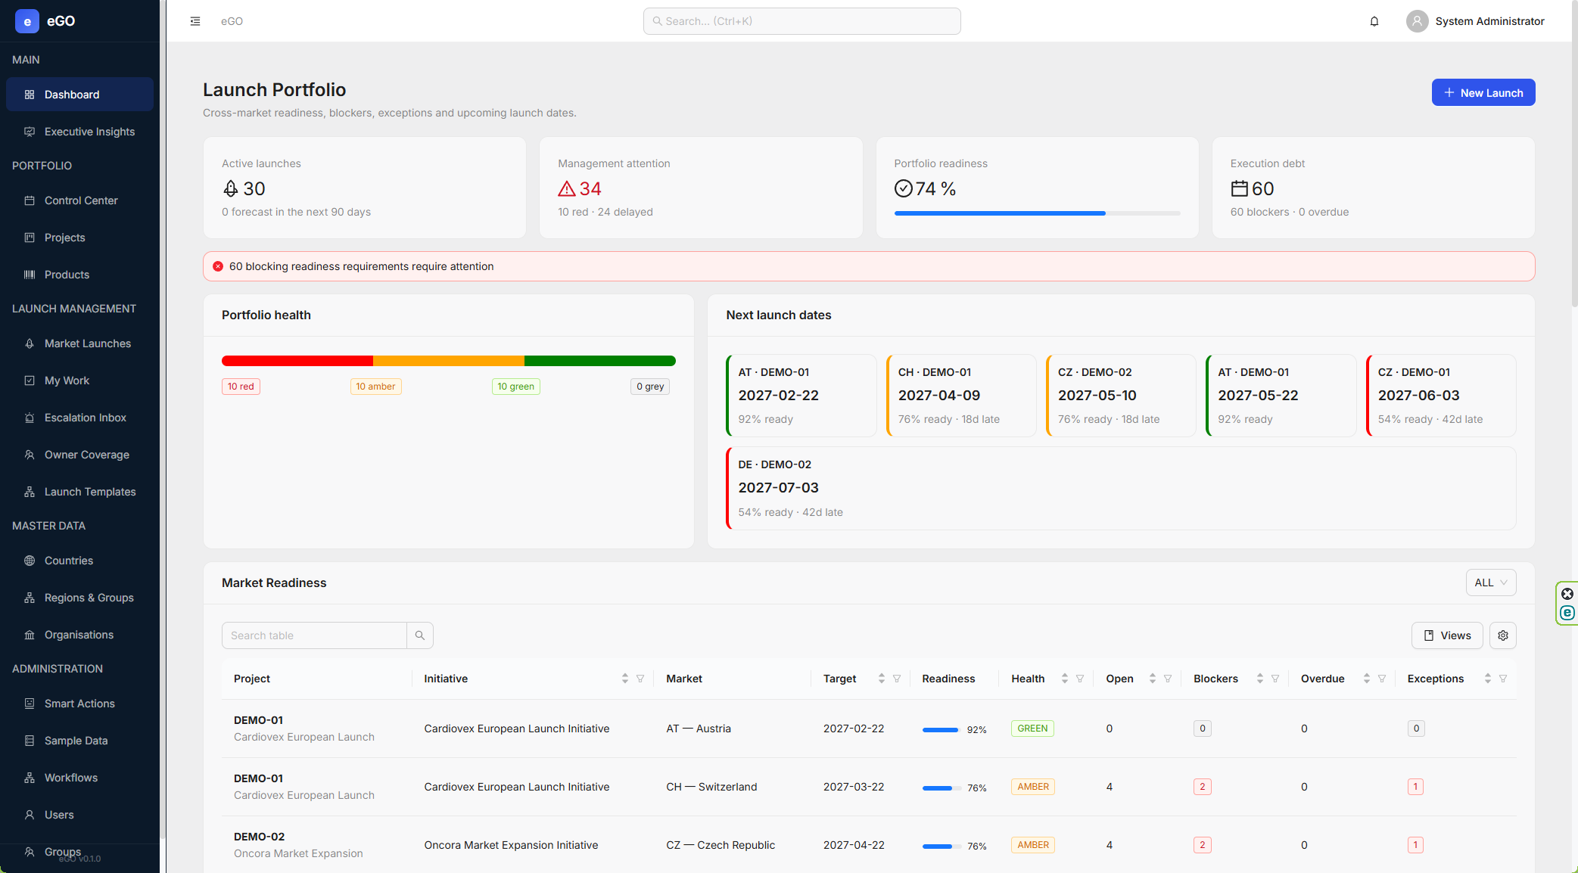
Task: Click the 10 red health tag
Action: (241, 387)
